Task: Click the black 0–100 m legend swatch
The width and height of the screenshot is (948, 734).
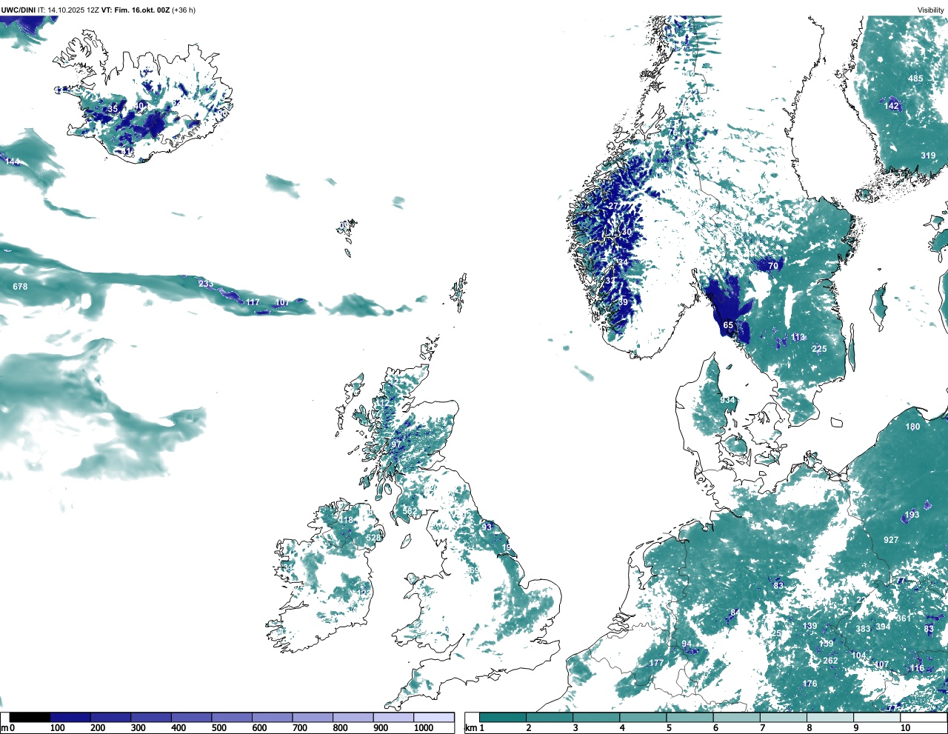Action: [30, 717]
